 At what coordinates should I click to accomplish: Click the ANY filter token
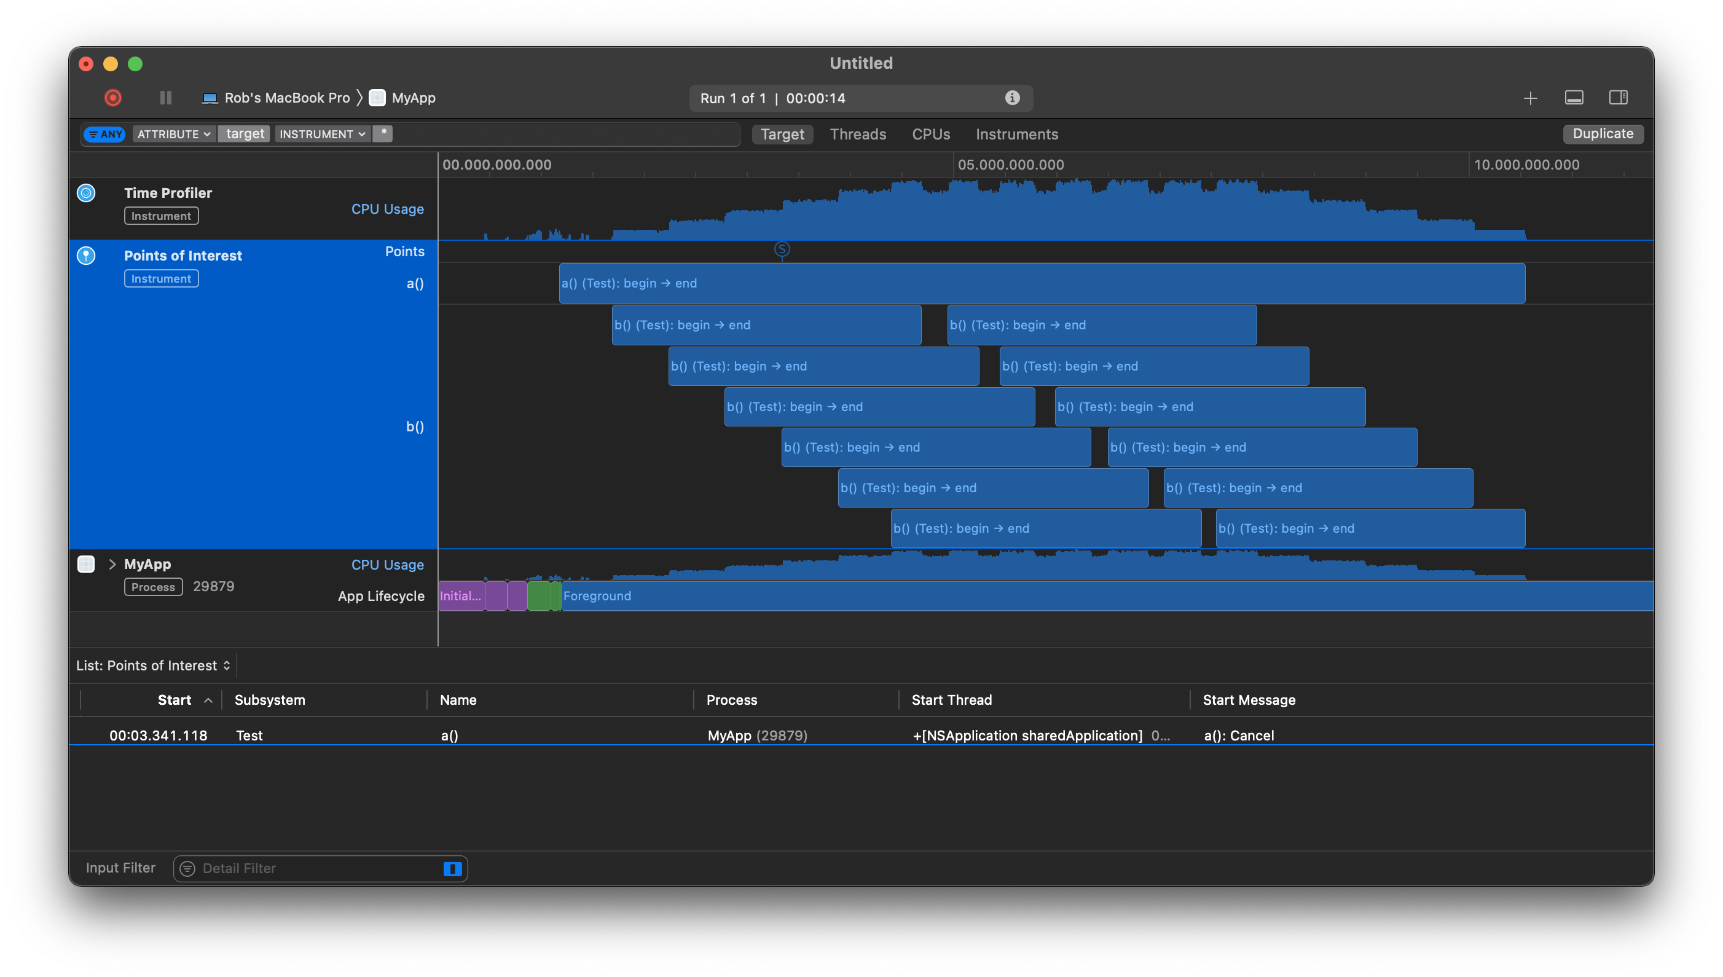point(105,134)
